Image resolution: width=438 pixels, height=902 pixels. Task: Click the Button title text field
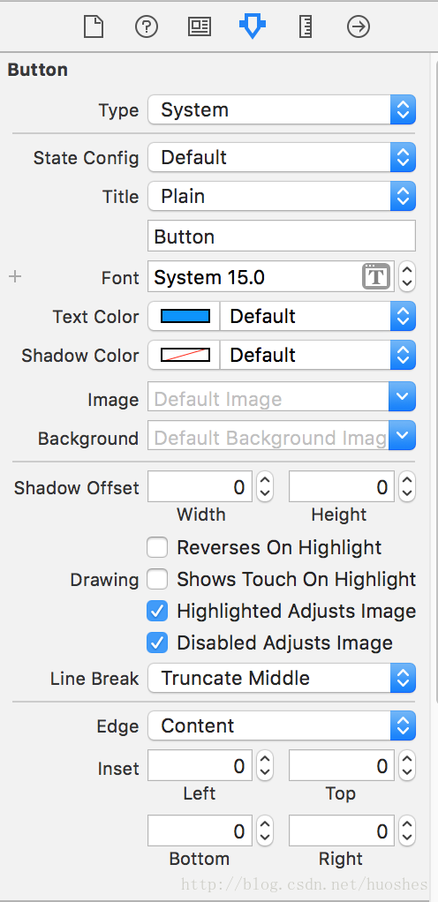tap(282, 236)
